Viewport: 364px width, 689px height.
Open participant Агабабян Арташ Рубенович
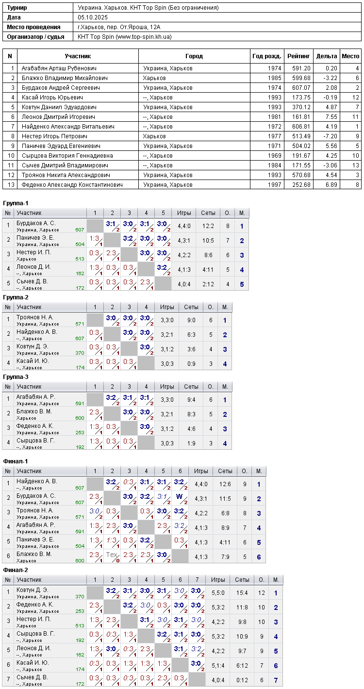click(59, 68)
